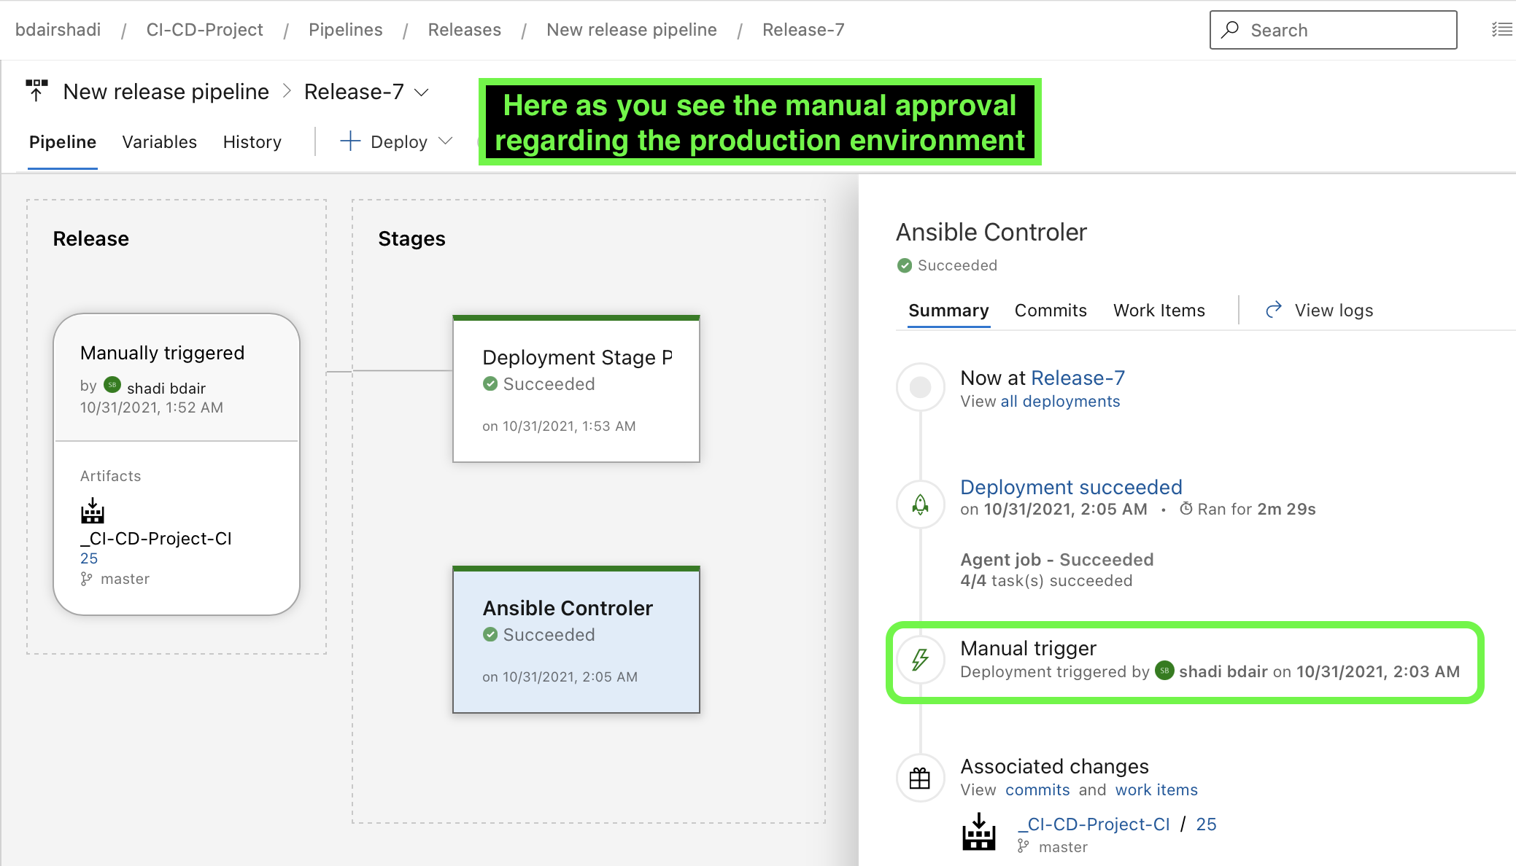Click the rocket deployment succeeded icon

[x=921, y=504]
